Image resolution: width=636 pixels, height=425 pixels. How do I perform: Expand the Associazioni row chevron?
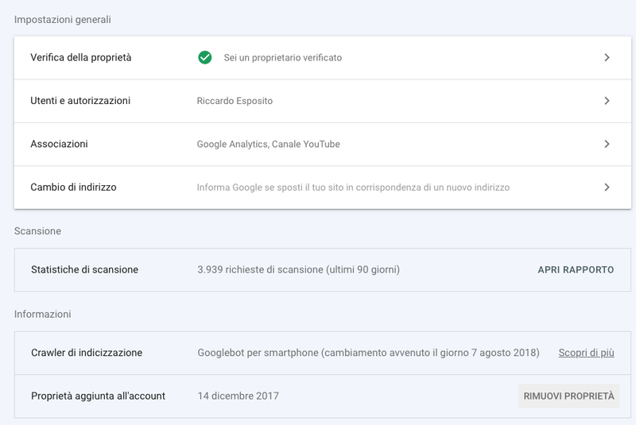coord(607,144)
